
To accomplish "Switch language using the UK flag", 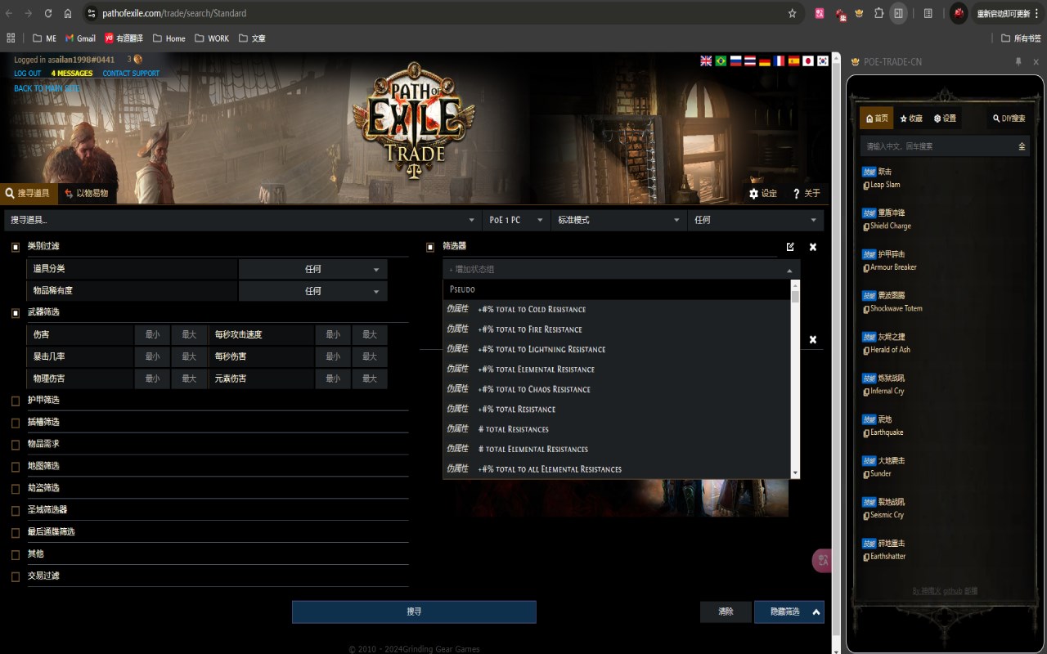I will pyautogui.click(x=706, y=60).
